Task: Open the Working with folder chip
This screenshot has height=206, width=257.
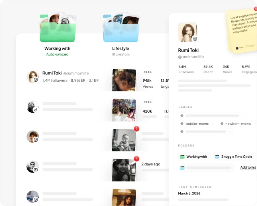Action: pyautogui.click(x=194, y=157)
